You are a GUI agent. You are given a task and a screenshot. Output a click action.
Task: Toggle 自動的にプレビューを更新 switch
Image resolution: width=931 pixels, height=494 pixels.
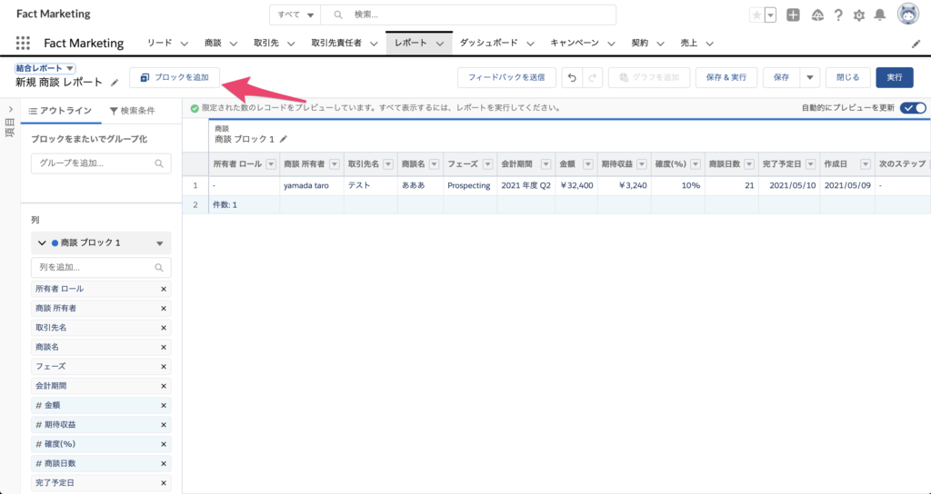coord(913,108)
